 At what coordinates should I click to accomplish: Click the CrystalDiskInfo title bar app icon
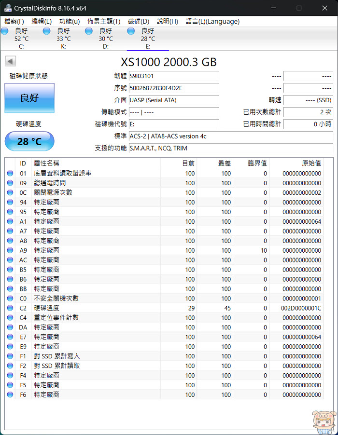click(8, 8)
